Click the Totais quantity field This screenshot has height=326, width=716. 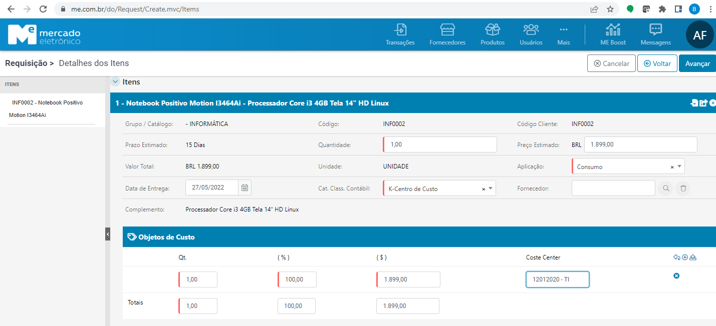[x=198, y=306]
